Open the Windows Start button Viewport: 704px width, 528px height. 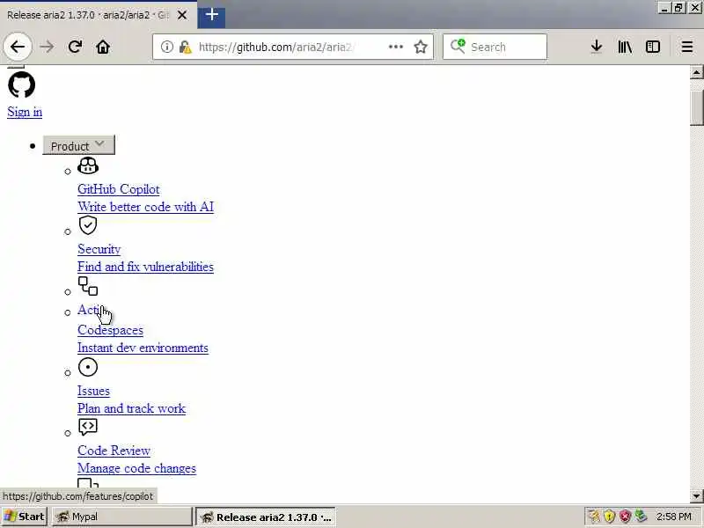(25, 517)
